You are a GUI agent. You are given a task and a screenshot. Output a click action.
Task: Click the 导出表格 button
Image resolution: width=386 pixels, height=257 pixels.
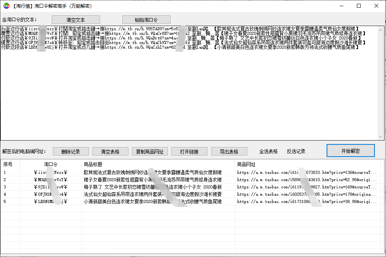click(x=229, y=152)
